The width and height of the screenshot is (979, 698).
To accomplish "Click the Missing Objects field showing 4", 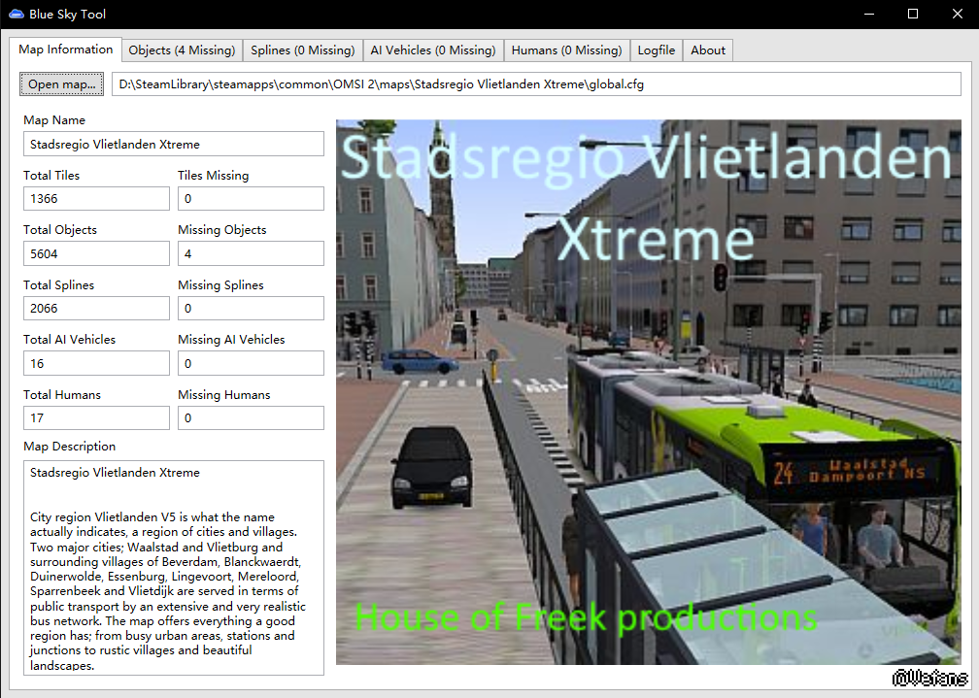I will (251, 253).
